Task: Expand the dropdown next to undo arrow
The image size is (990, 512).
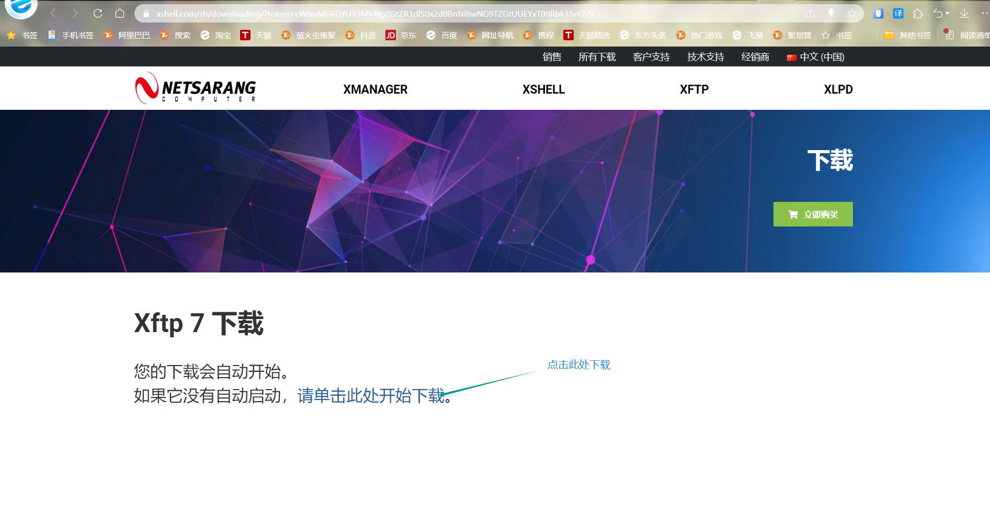Action: pos(947,14)
